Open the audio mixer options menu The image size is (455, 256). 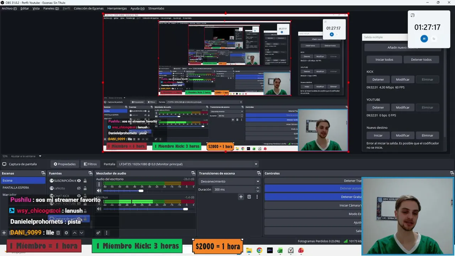(106, 233)
